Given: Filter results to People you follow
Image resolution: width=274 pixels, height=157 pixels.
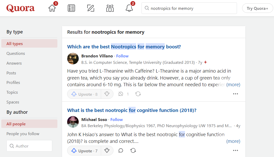Looking at the screenshot, I should (23, 134).
